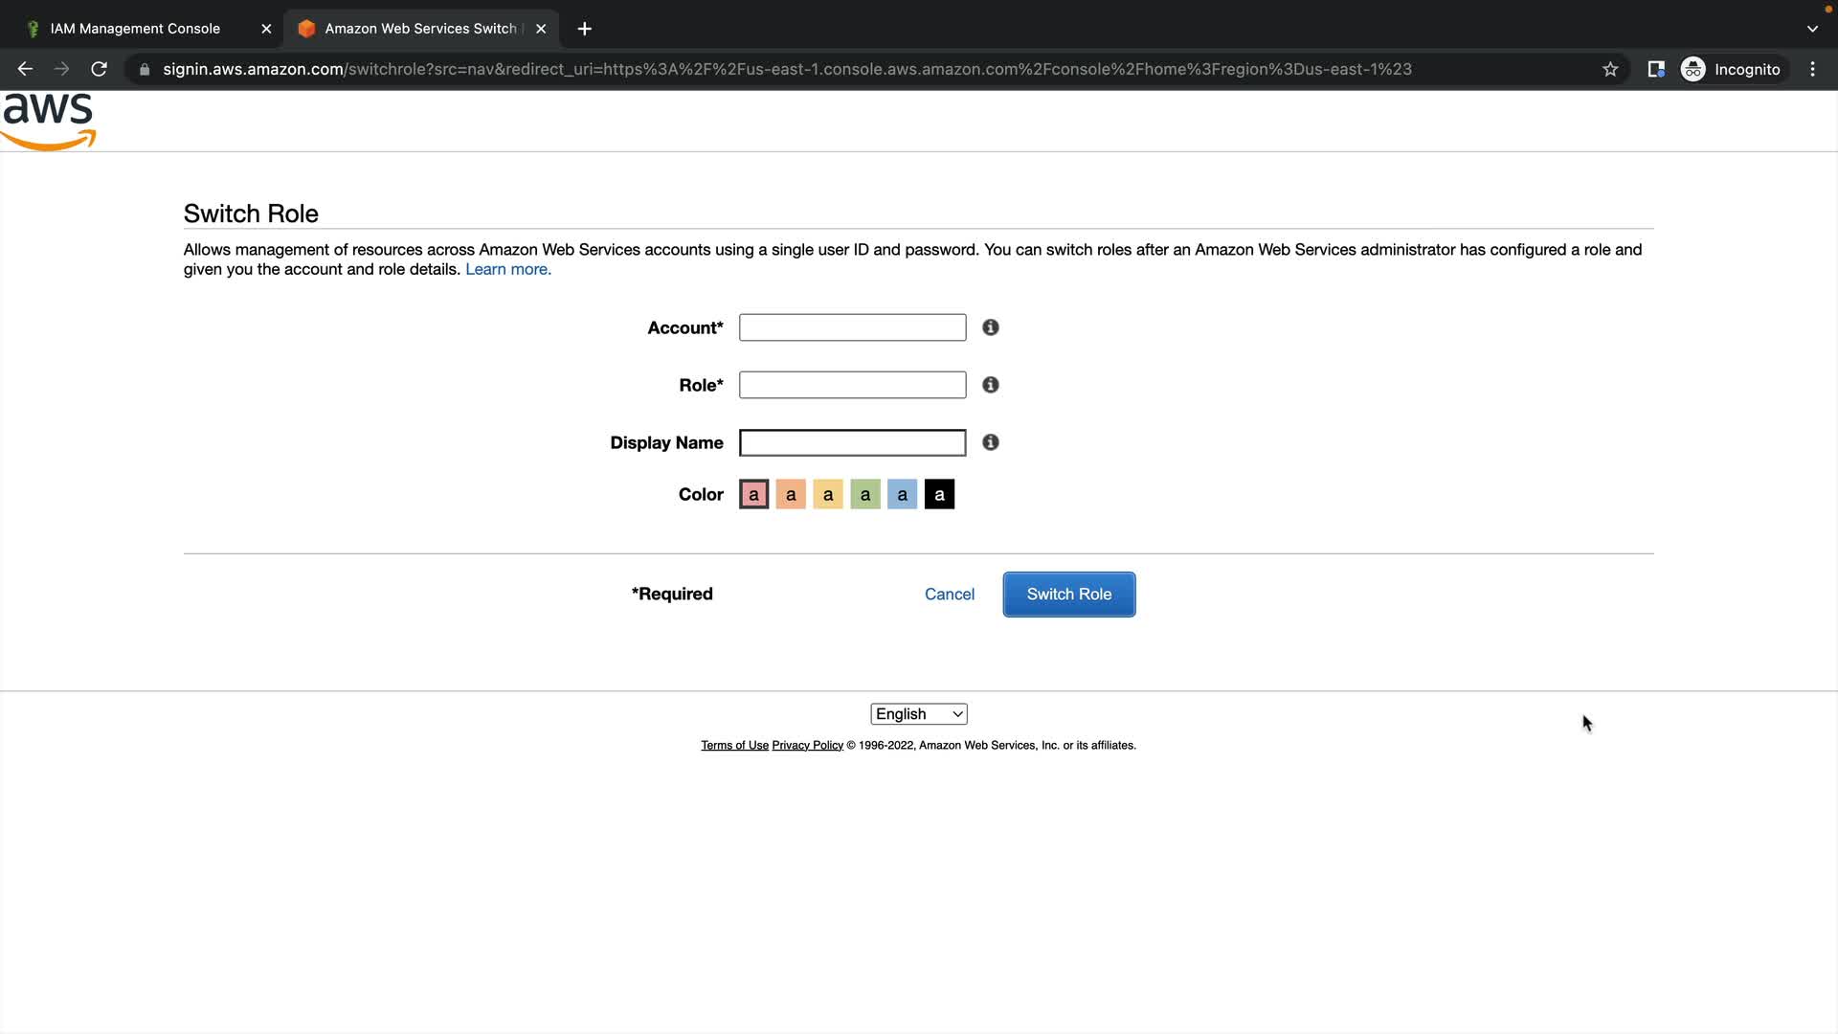This screenshot has width=1838, height=1034.
Task: Click the Role field info icon
Action: [x=991, y=385]
